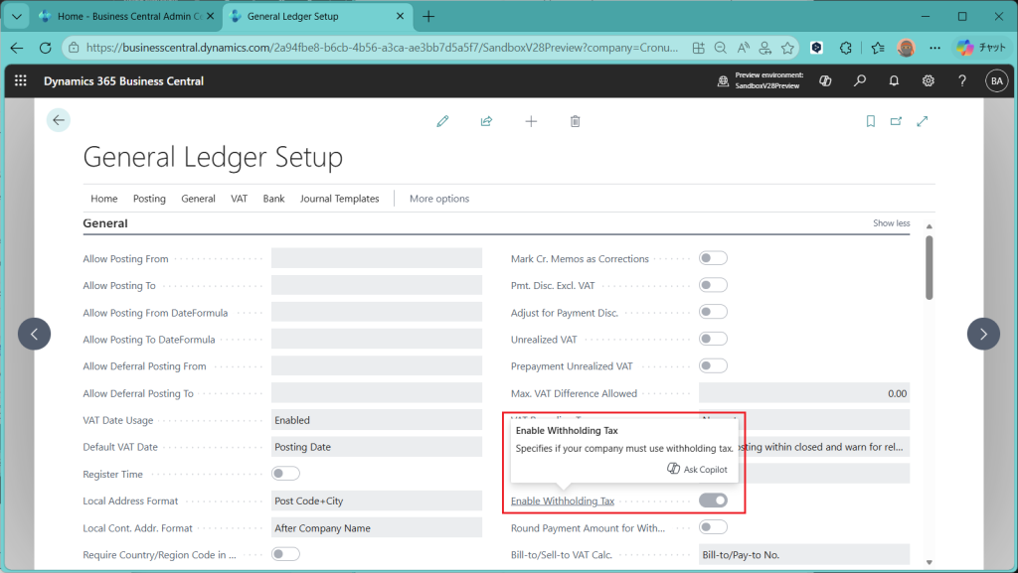Click the pencil edit icon
This screenshot has width=1018, height=573.
point(442,121)
